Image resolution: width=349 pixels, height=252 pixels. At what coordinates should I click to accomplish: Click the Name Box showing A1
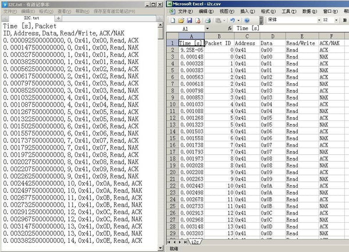pos(185,29)
